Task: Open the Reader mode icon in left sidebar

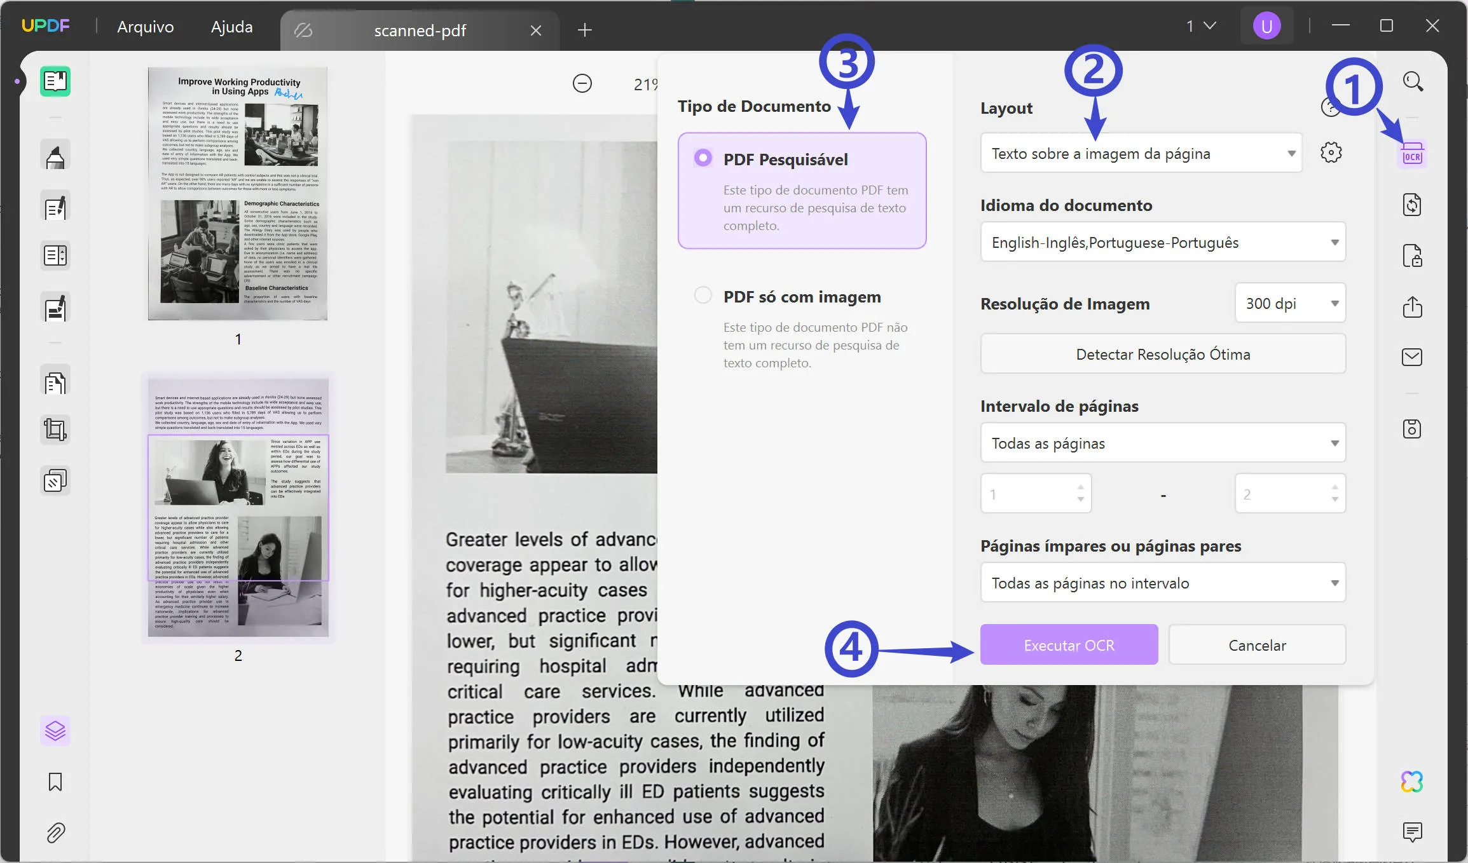Action: pos(55,81)
